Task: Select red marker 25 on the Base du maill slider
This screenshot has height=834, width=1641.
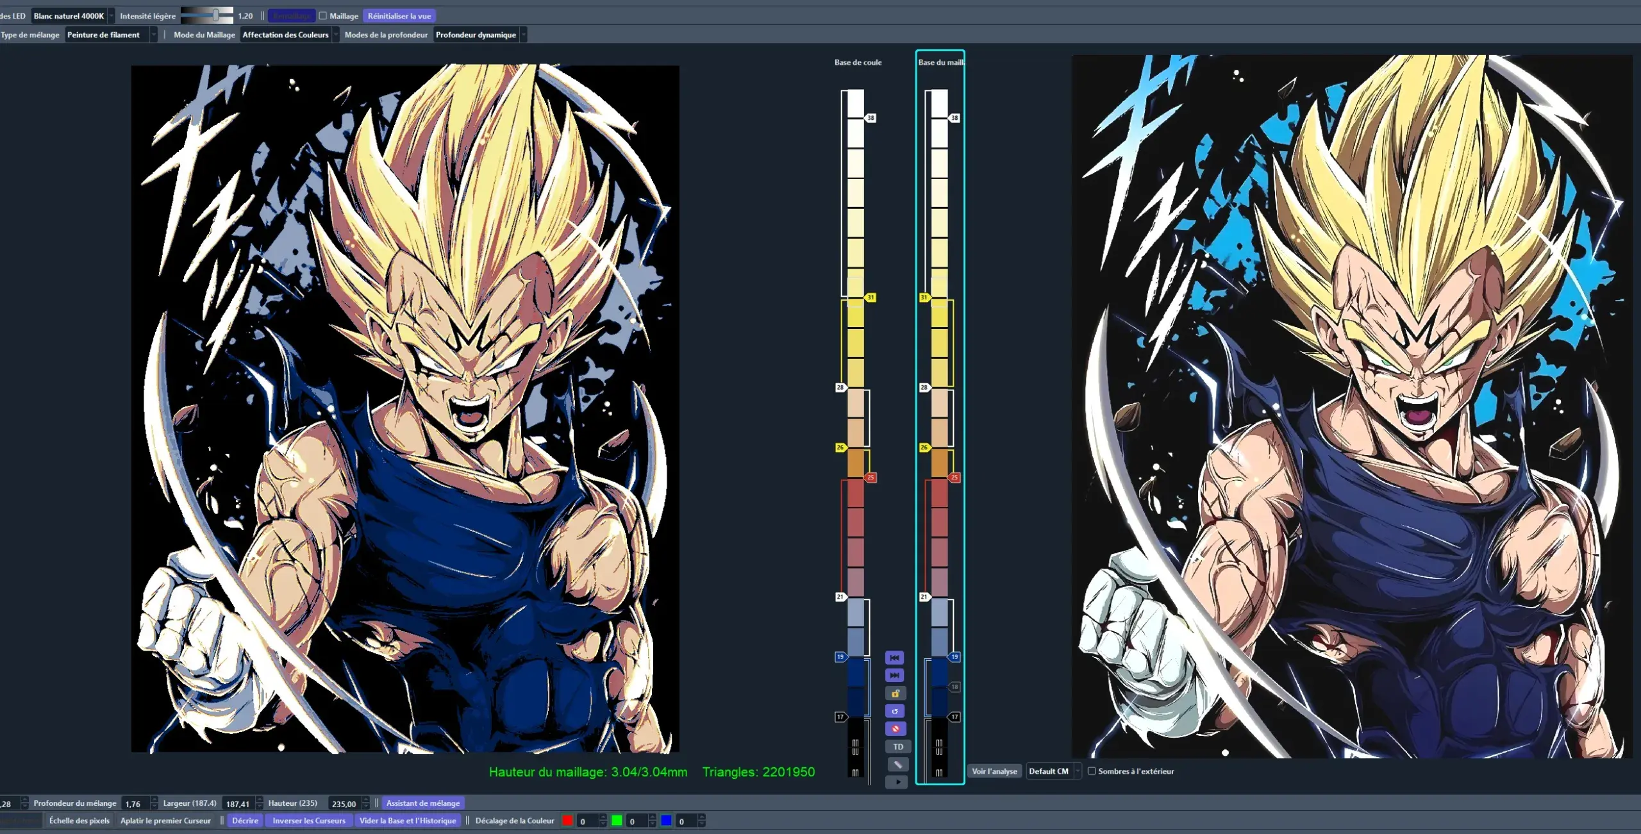Action: pos(954,478)
